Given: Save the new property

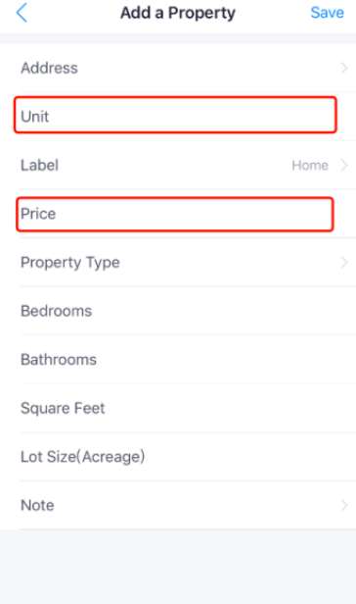Looking at the screenshot, I should tap(327, 13).
